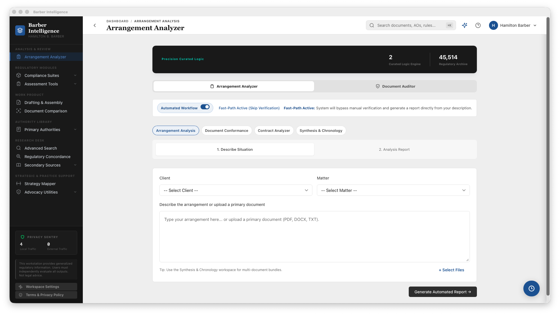The height and width of the screenshot is (315, 560).
Task: Click Generate Automated Report button
Action: click(x=443, y=292)
